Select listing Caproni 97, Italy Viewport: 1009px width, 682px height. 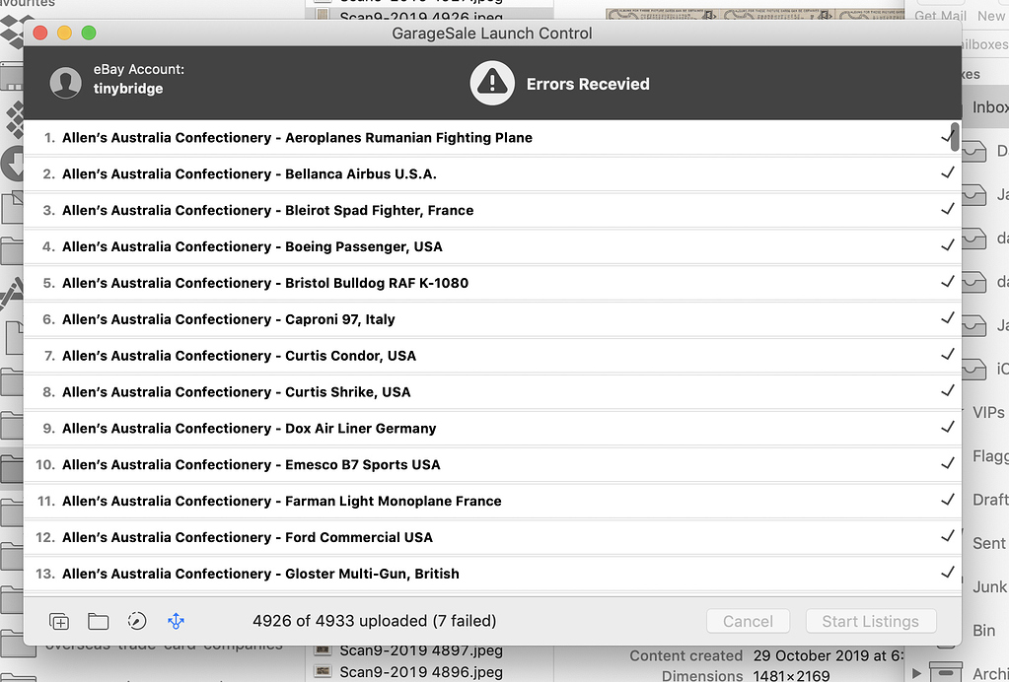(x=492, y=318)
